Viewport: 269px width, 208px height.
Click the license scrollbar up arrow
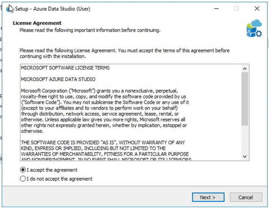coord(245,68)
